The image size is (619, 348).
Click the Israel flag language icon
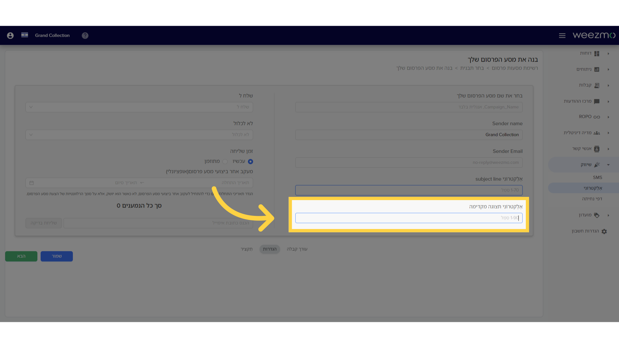[25, 35]
